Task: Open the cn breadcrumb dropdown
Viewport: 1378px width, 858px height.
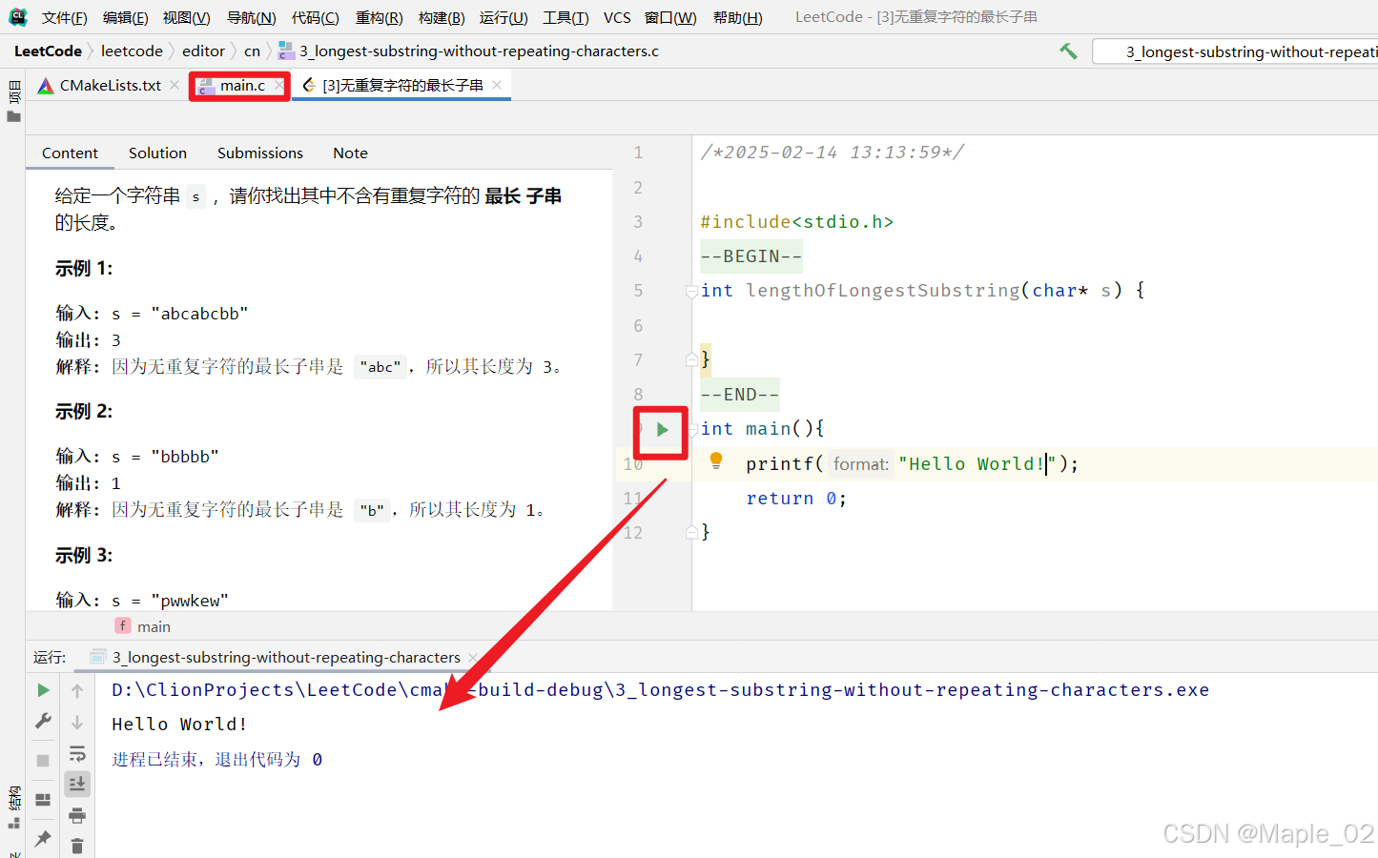Action: click(x=252, y=51)
